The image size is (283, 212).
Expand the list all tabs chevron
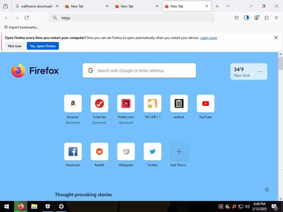[228, 6]
